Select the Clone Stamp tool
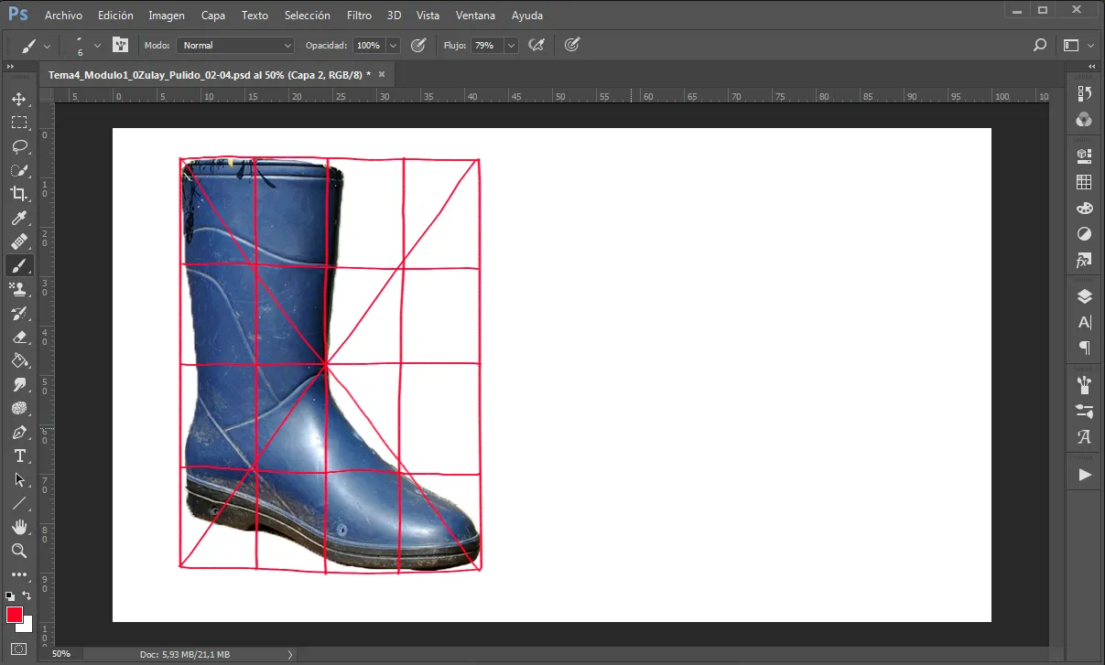 click(x=19, y=289)
